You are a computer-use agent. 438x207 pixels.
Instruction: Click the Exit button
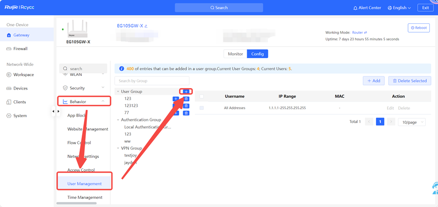click(425, 8)
